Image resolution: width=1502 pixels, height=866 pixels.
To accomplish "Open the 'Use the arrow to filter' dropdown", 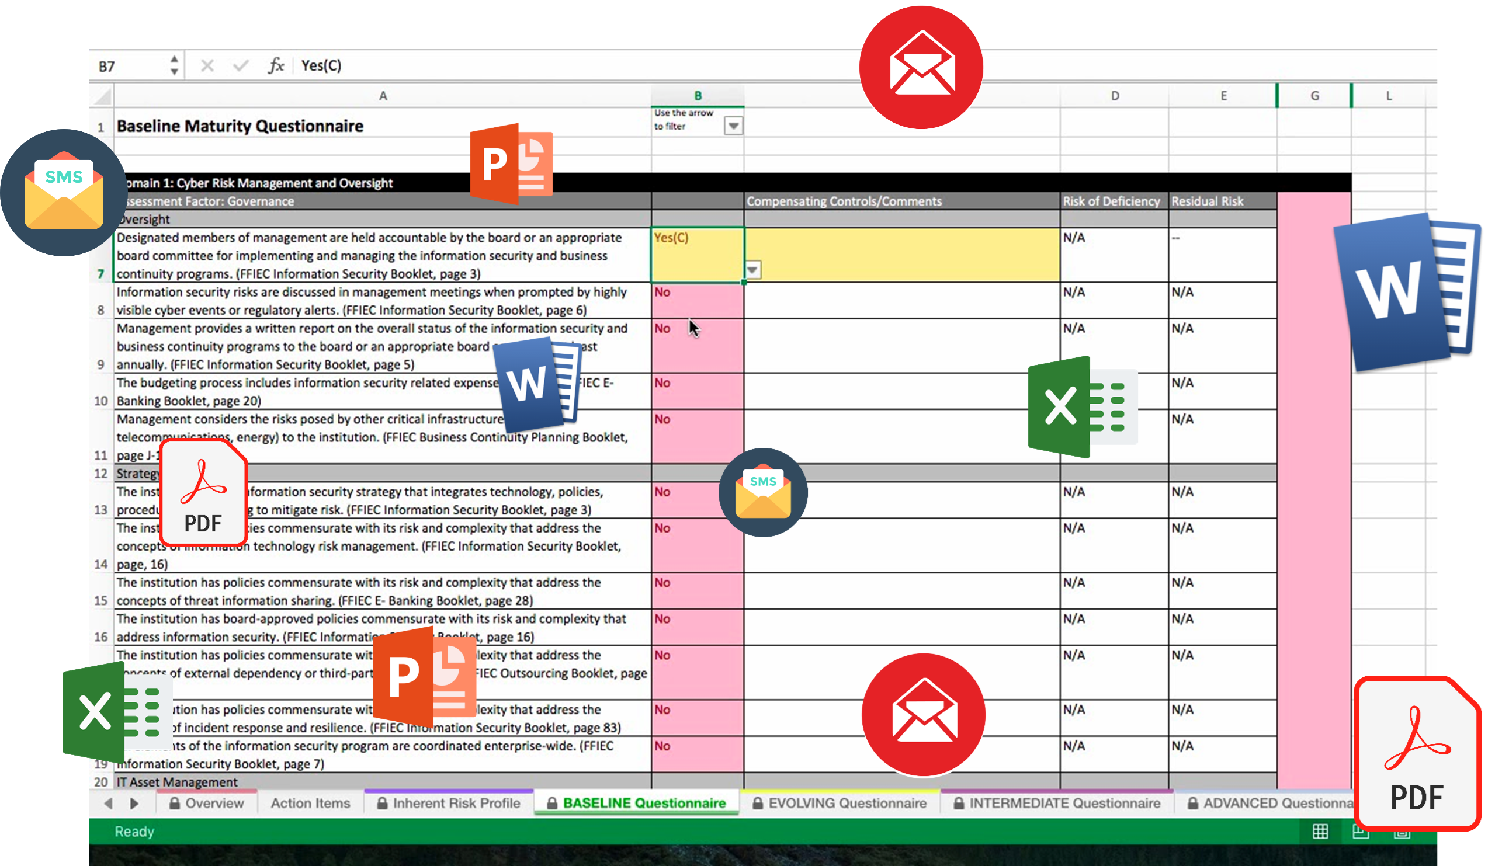I will pos(733,126).
